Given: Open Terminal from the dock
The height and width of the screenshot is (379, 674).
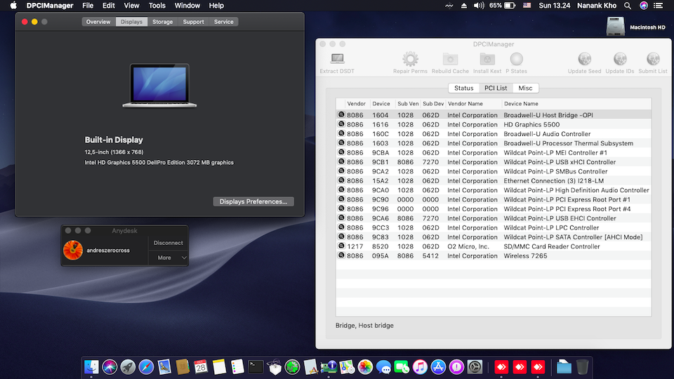Looking at the screenshot, I should click(256, 367).
